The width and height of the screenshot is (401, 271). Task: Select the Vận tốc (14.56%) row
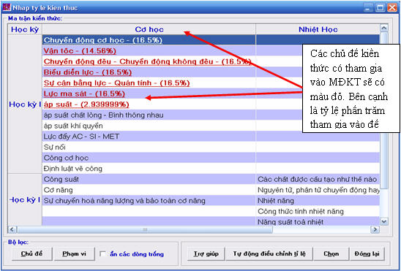pyautogui.click(x=149, y=51)
